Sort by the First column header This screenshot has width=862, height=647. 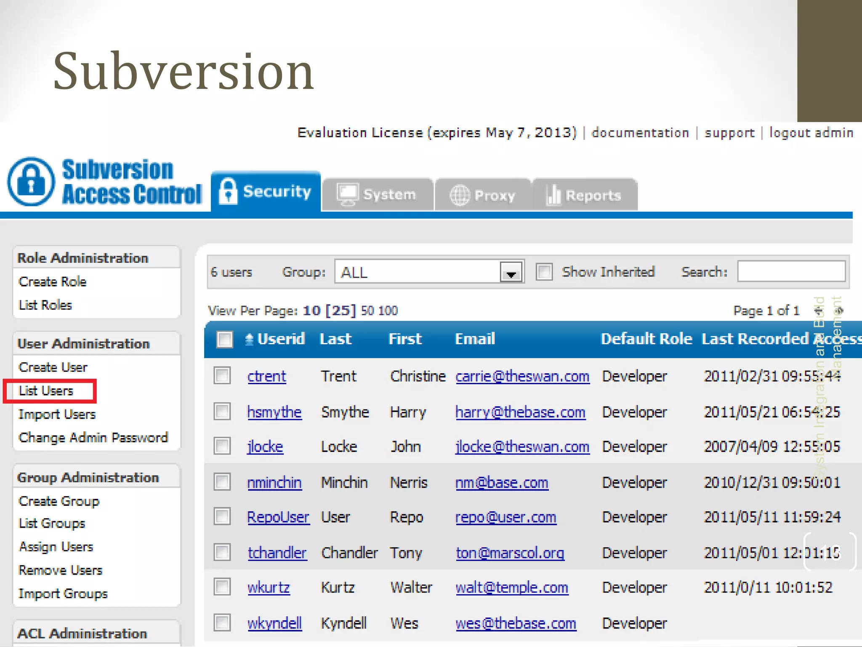tap(405, 339)
